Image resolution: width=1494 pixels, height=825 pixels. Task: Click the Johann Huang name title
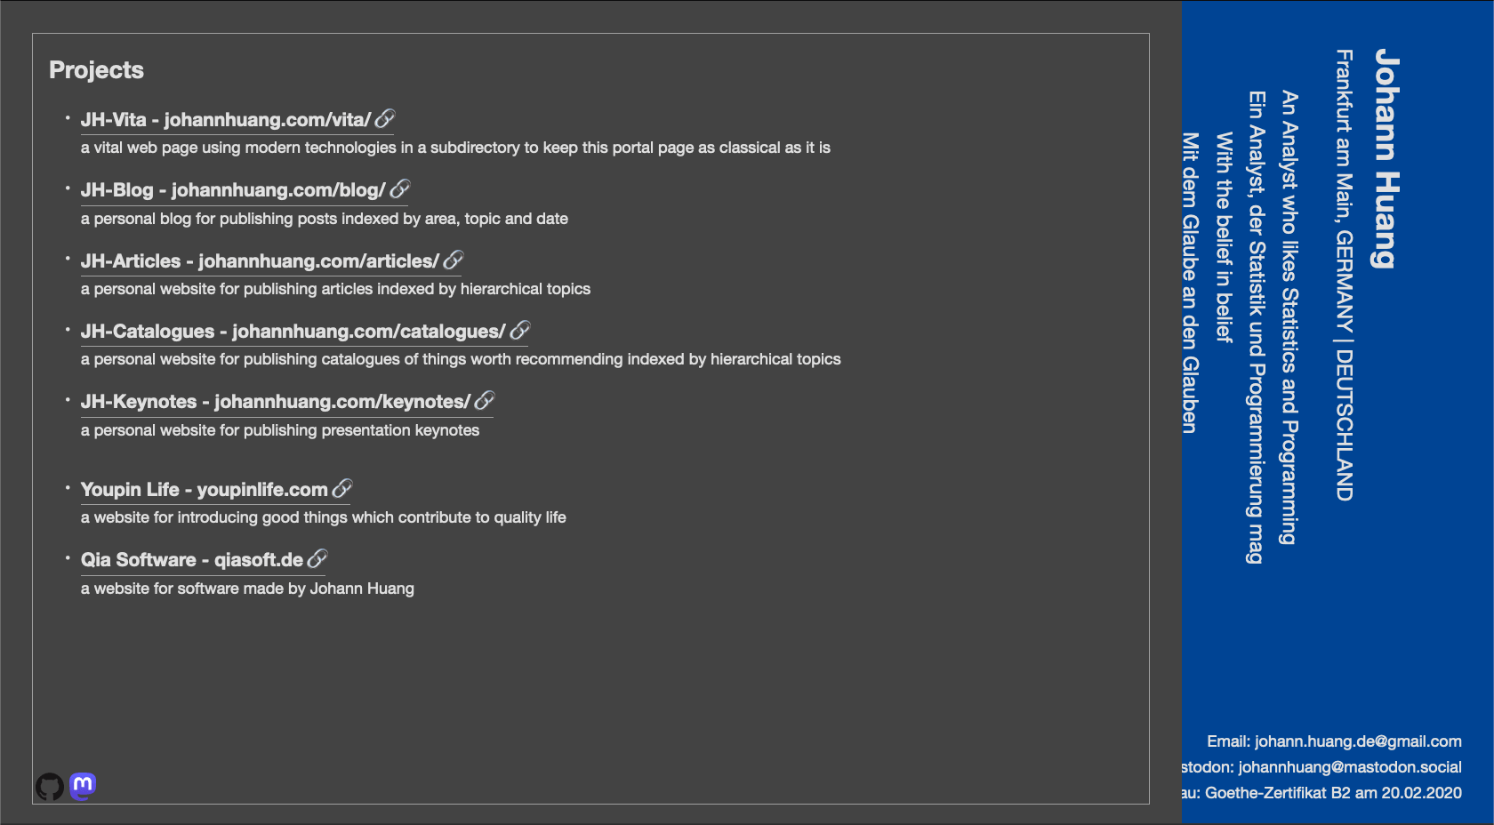tap(1386, 158)
